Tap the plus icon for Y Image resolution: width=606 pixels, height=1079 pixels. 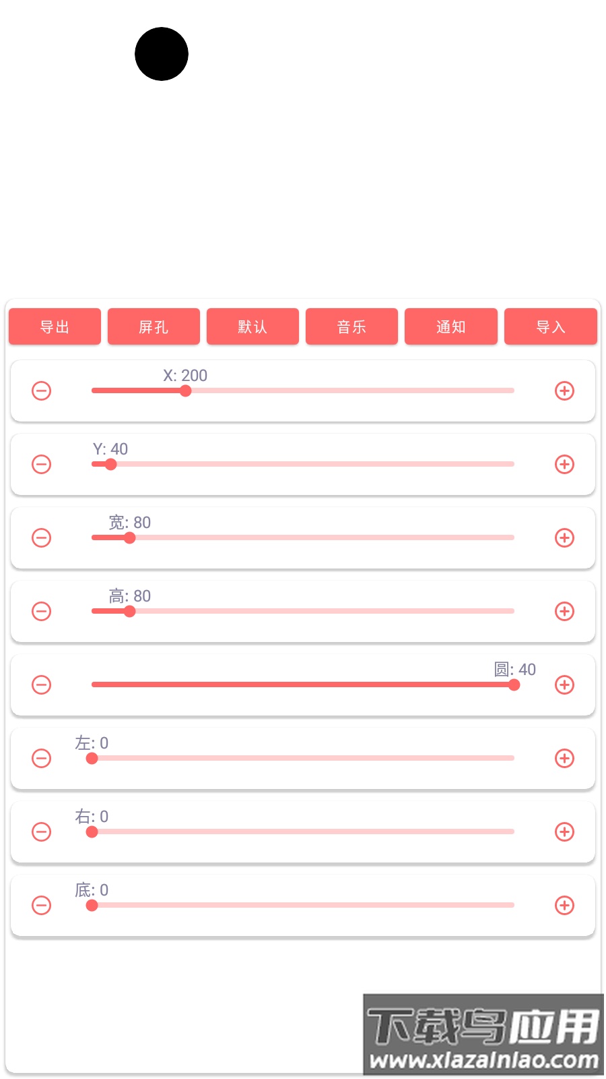[x=564, y=465]
